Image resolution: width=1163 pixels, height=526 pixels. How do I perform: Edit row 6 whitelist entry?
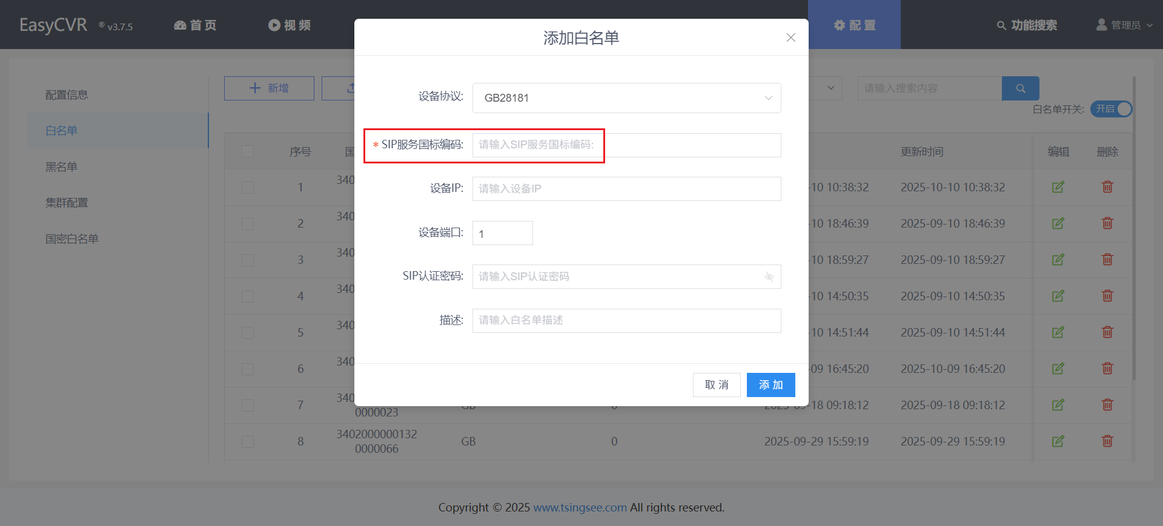(x=1058, y=369)
